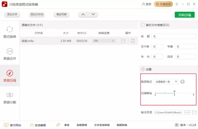The image size is (198, 129).
Task: Click the 输出目录 output path field
Action: coord(168,112)
